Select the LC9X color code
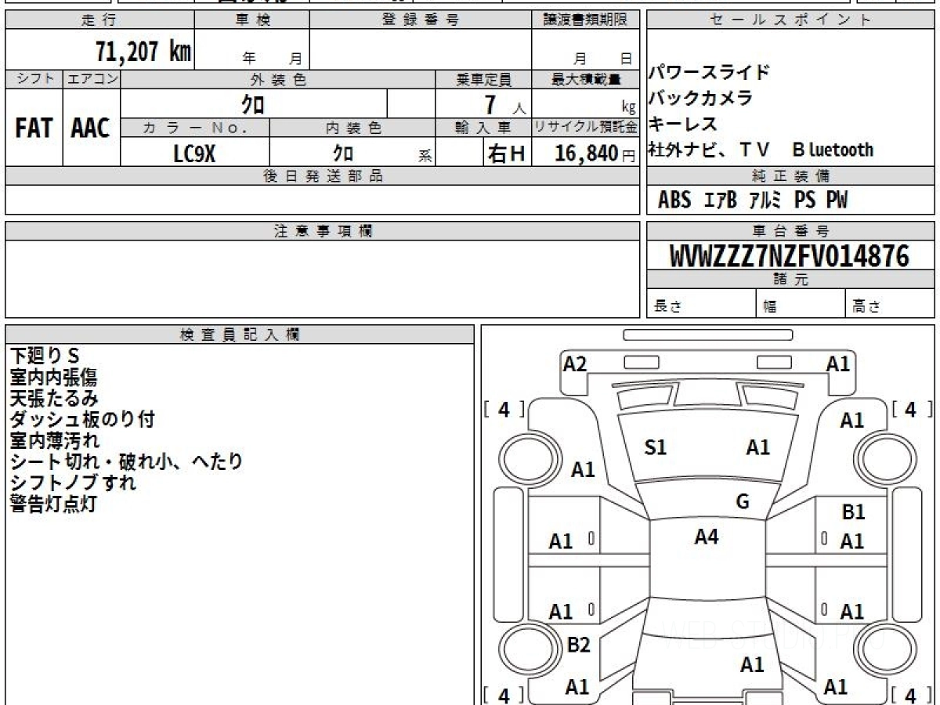Image resolution: width=940 pixels, height=705 pixels. [194, 154]
